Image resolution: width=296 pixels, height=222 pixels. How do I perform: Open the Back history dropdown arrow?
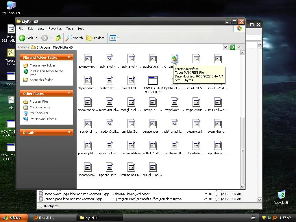(37, 38)
